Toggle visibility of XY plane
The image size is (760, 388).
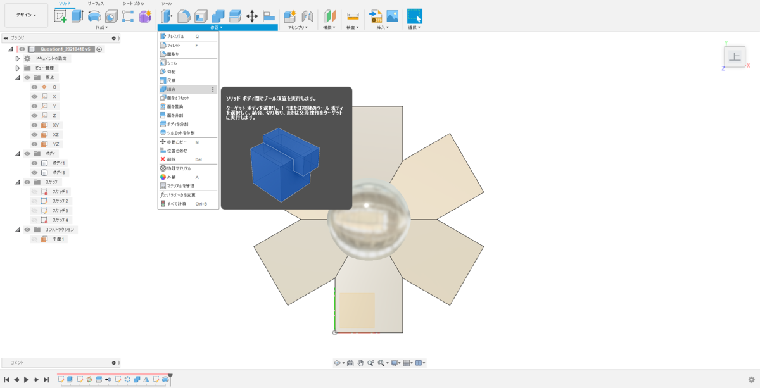35,125
